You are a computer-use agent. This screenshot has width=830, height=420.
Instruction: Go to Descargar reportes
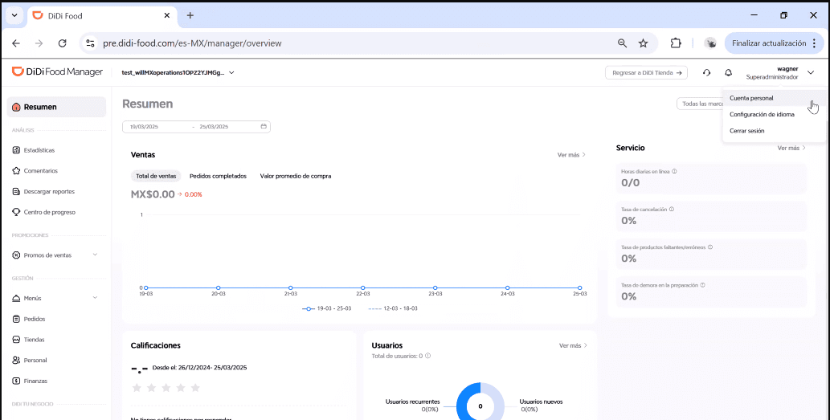click(48, 192)
